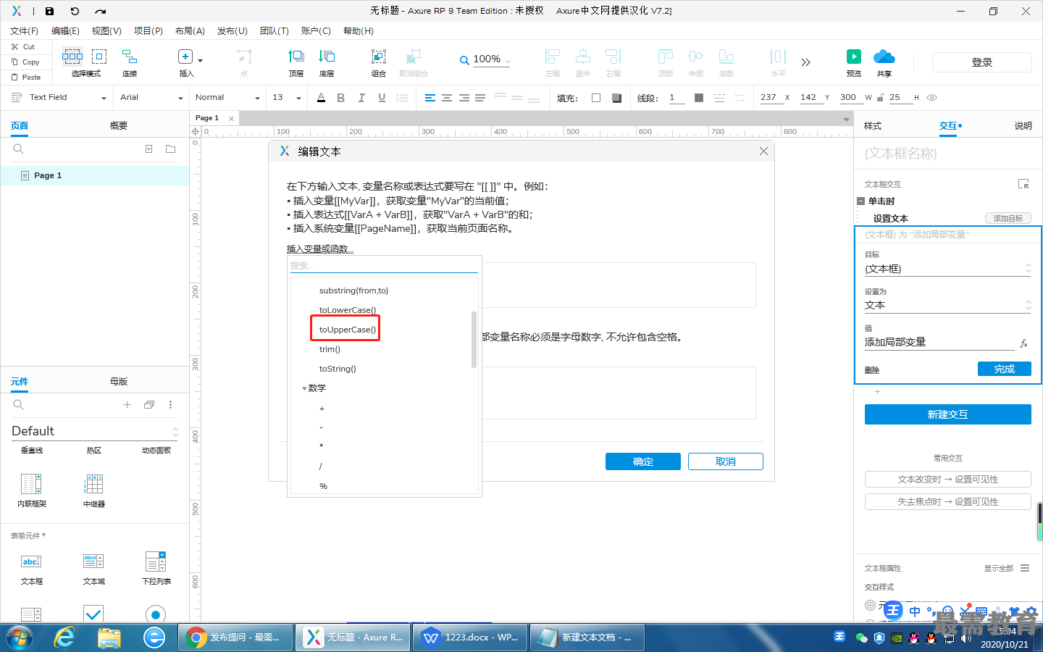The width and height of the screenshot is (1043, 652).
Task: Click the 组合 group icon
Action: [x=379, y=57]
